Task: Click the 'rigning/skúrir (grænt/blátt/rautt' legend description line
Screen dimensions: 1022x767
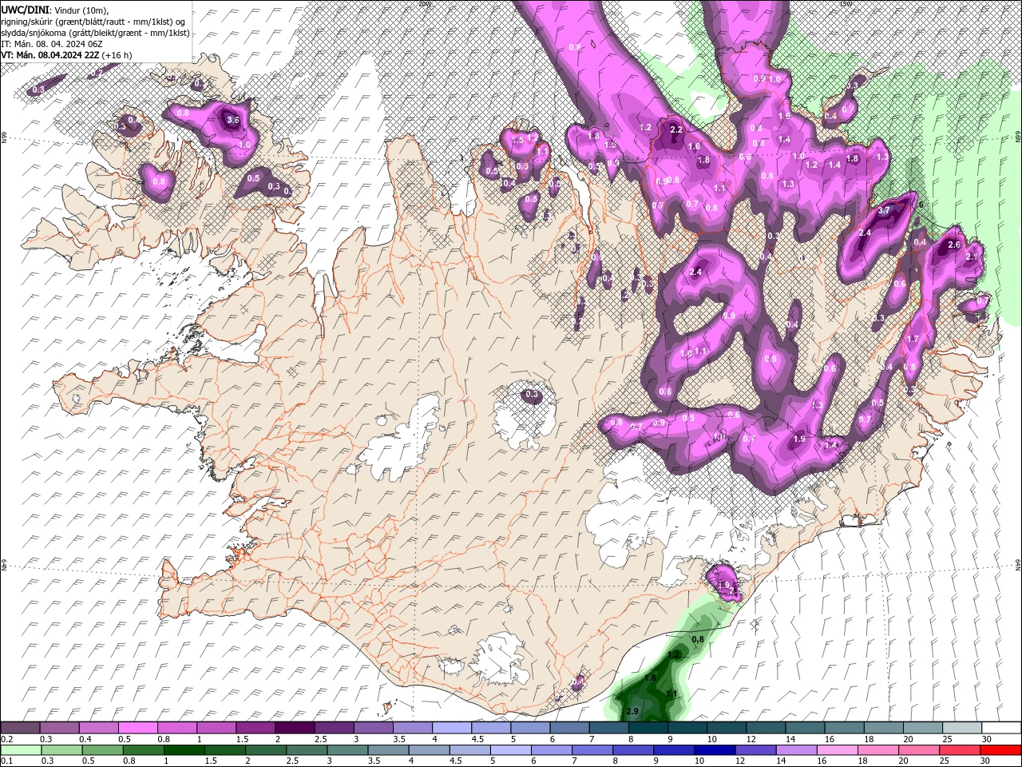Action: tap(93, 21)
